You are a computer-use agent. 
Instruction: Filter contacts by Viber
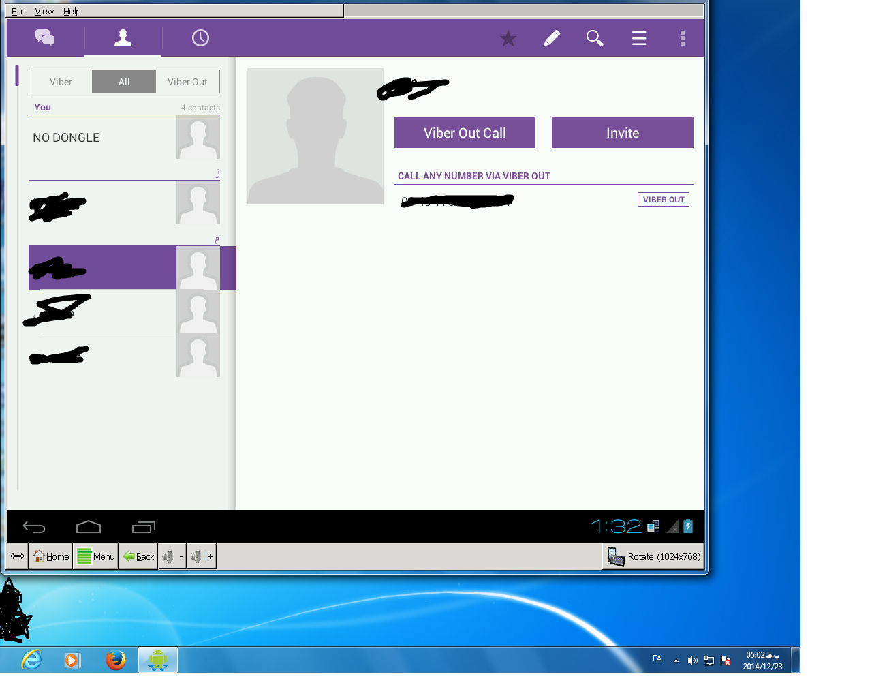point(61,82)
